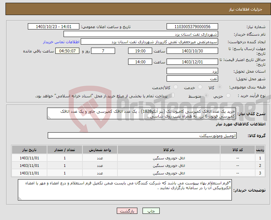Click the validity time field 14:00
The height and width of the screenshot is (220, 271).
click(140, 62)
